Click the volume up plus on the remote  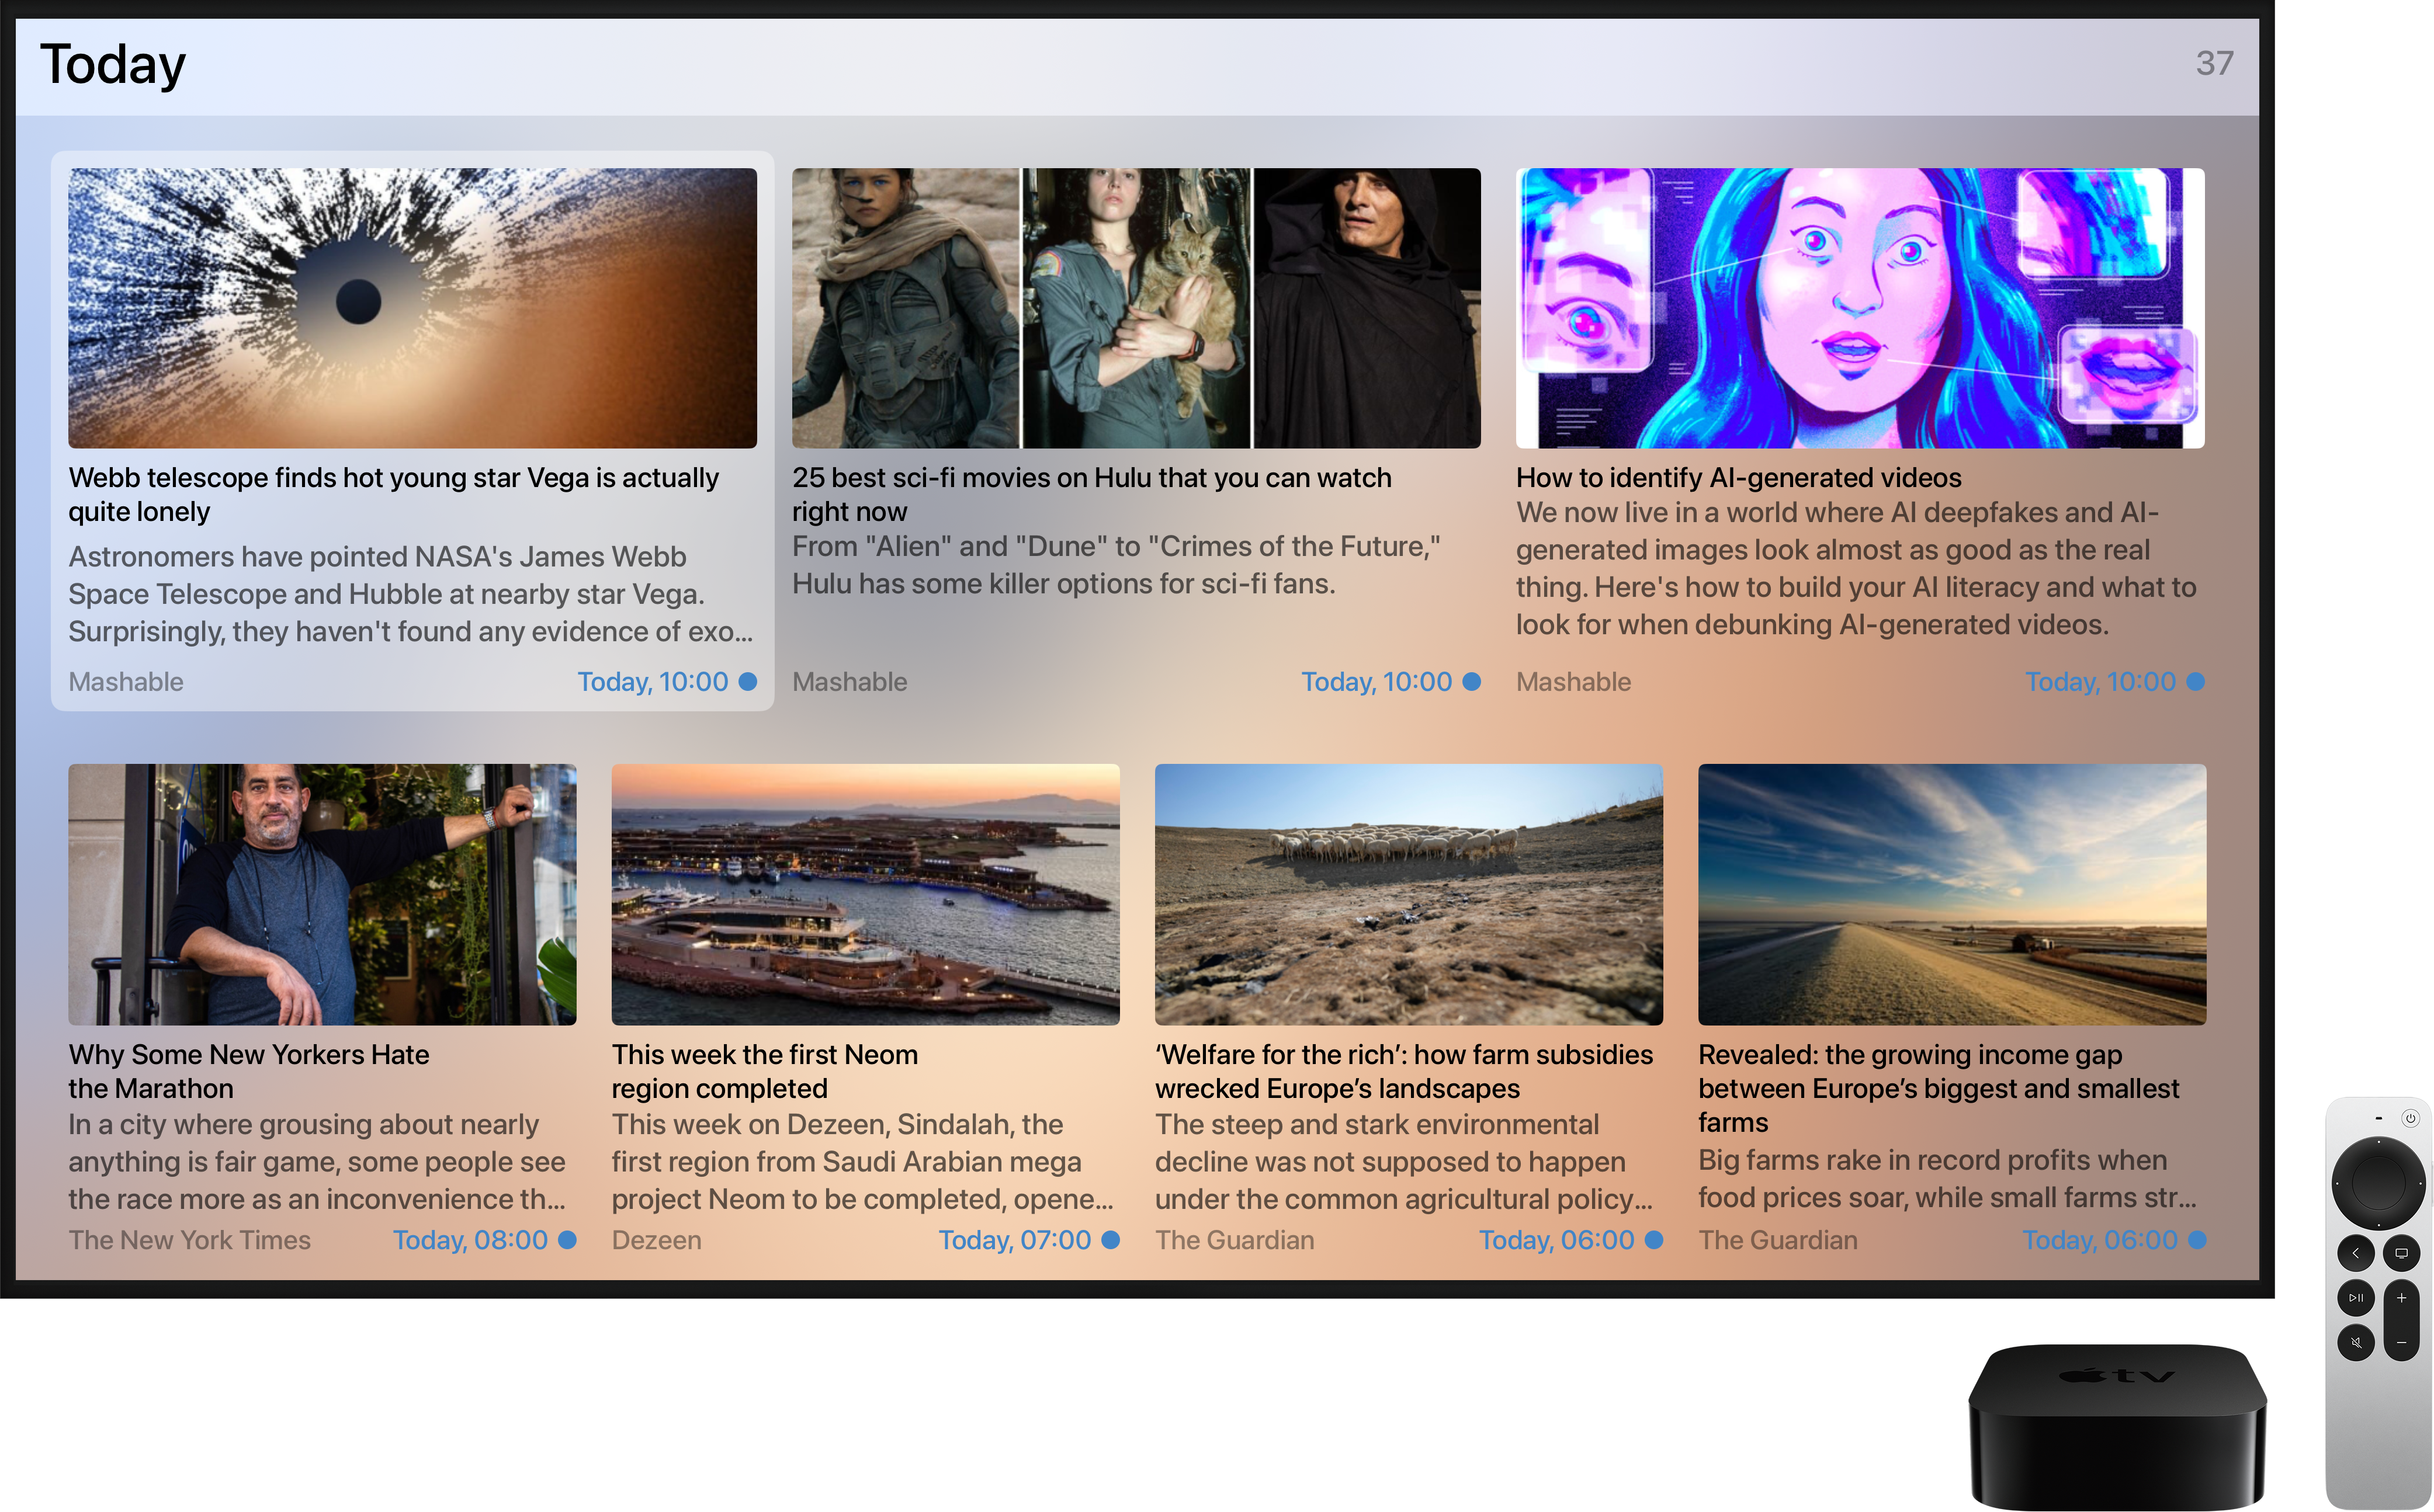2401,1297
